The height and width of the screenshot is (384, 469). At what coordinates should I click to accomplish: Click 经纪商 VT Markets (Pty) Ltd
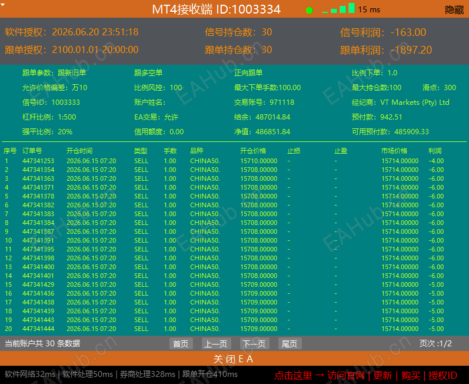[401, 102]
